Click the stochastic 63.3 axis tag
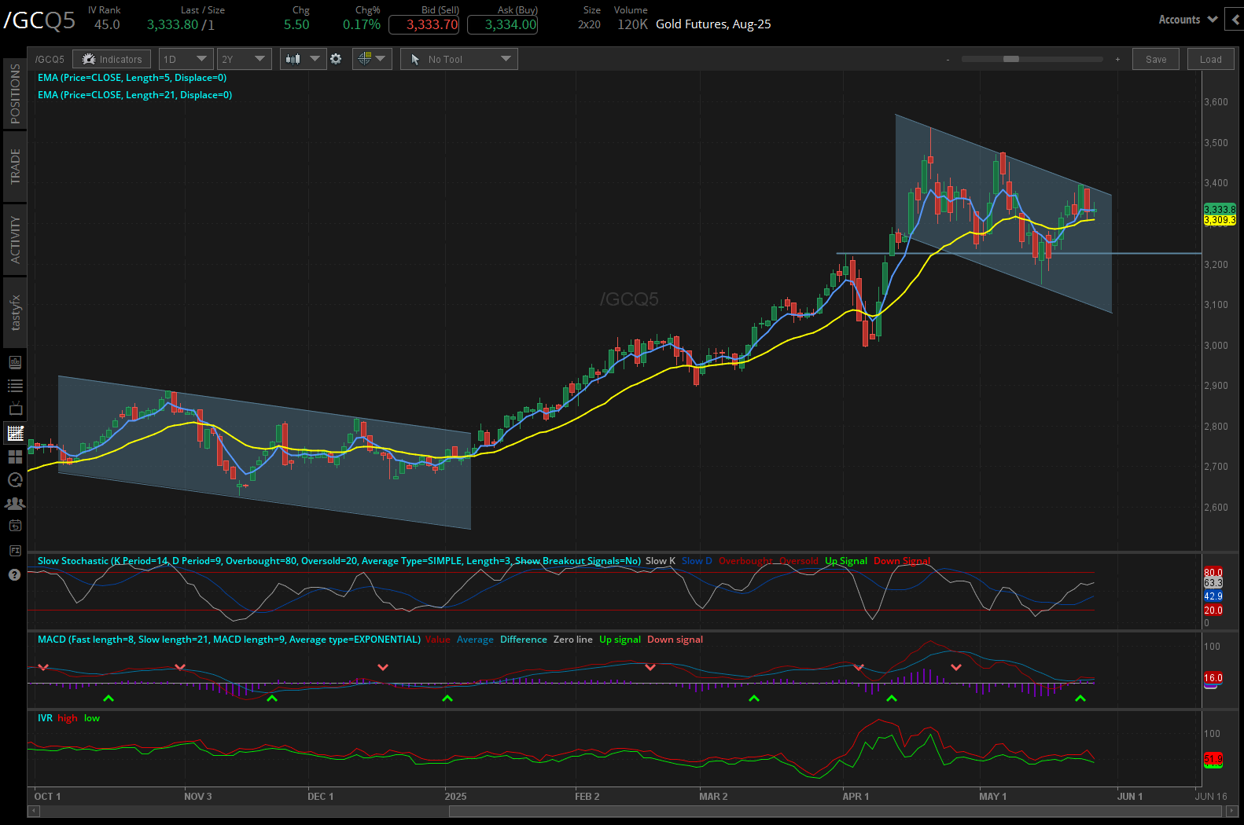Image resolution: width=1244 pixels, height=825 pixels. (1213, 583)
